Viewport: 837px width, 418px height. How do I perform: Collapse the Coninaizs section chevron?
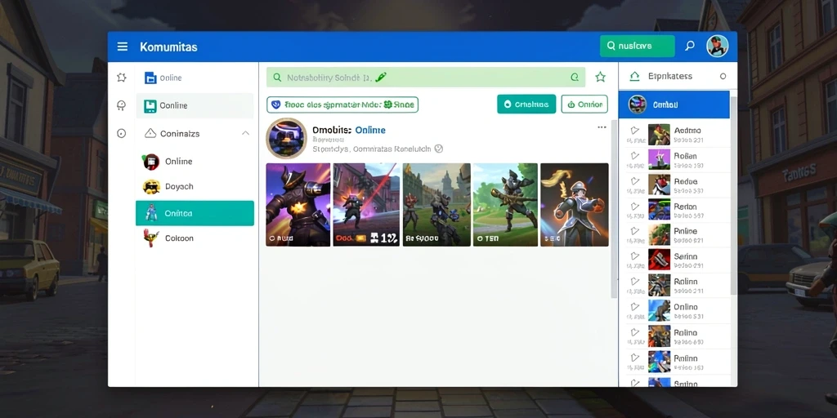245,133
